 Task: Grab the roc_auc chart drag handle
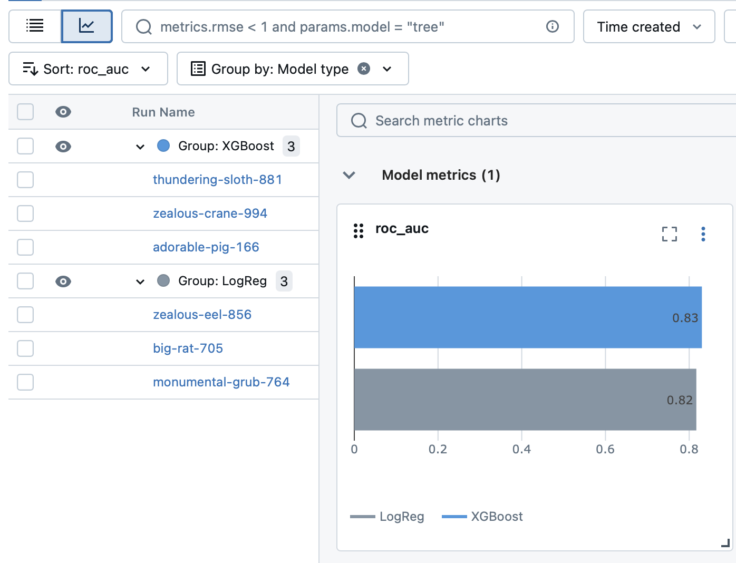pyautogui.click(x=359, y=231)
